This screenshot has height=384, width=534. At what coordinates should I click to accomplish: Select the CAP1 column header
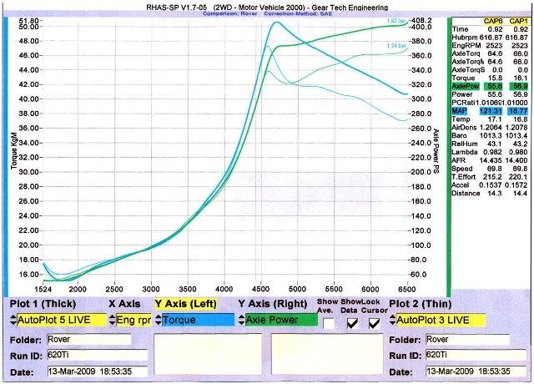tap(517, 20)
